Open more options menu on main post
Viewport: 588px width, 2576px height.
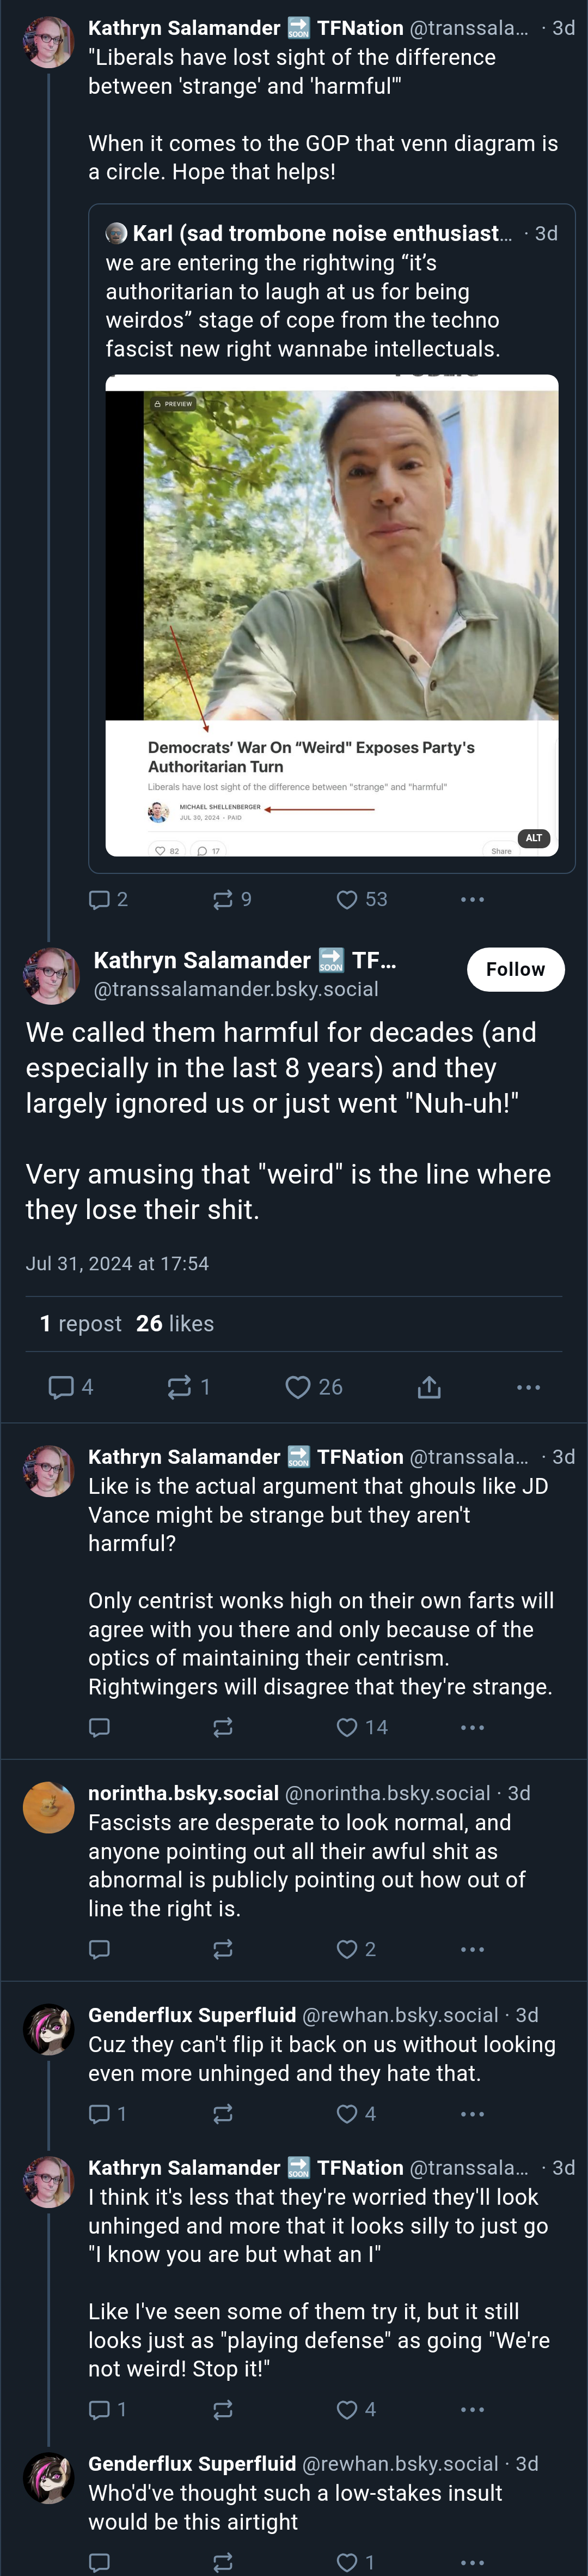[x=528, y=1387]
